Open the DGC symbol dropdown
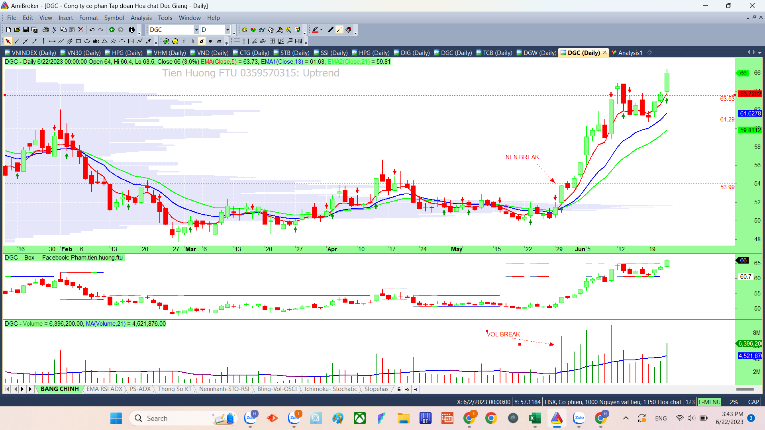The height and width of the screenshot is (430, 765). click(196, 30)
